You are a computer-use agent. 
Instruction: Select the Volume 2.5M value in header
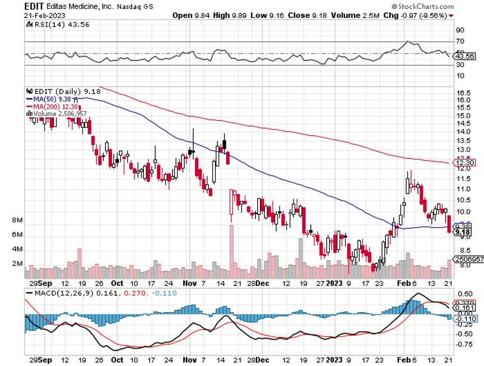tap(355, 16)
